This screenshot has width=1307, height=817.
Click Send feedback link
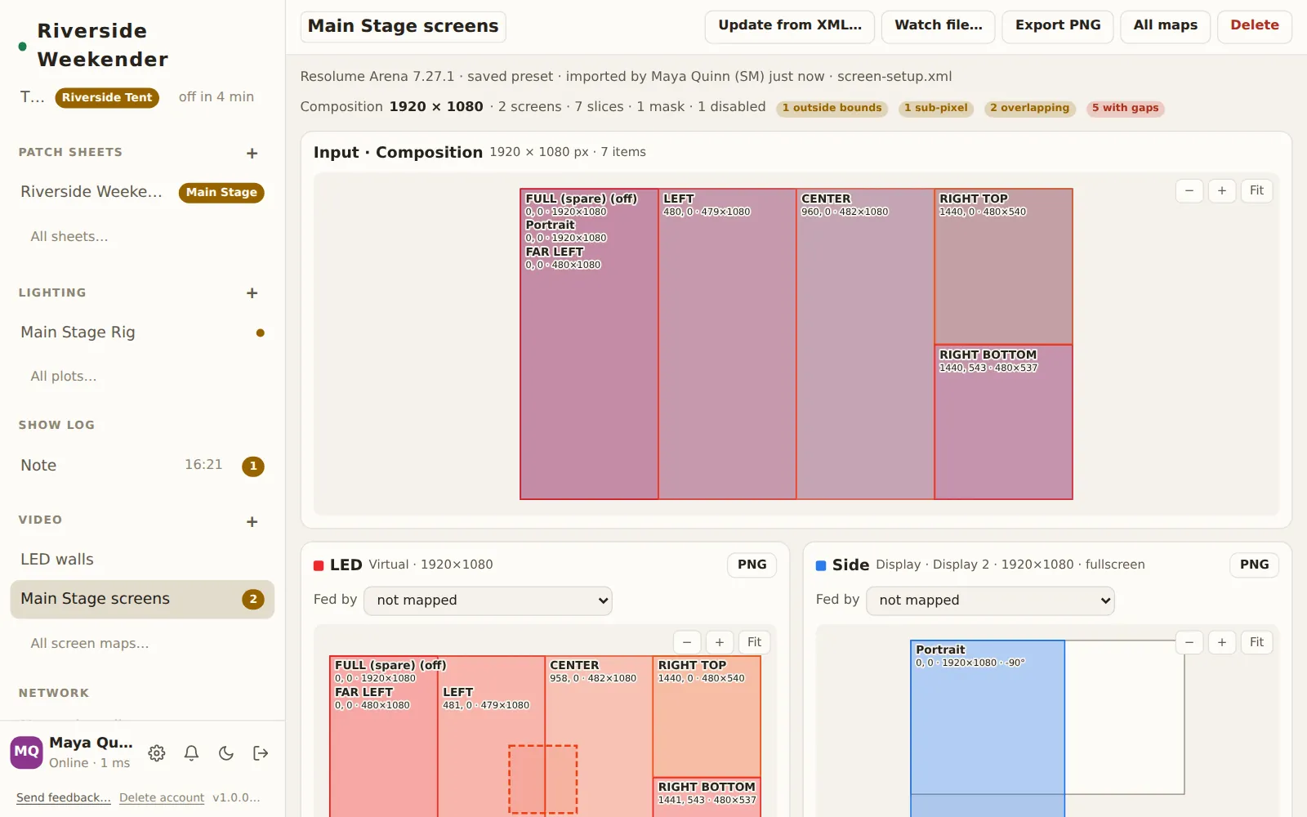pos(64,797)
